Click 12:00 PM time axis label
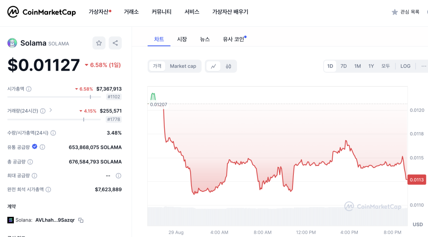Viewport: 428px width, 237px height. click(x=306, y=232)
